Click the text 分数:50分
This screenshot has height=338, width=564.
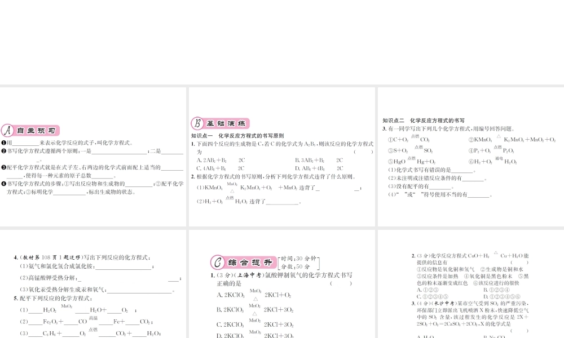point(296,266)
